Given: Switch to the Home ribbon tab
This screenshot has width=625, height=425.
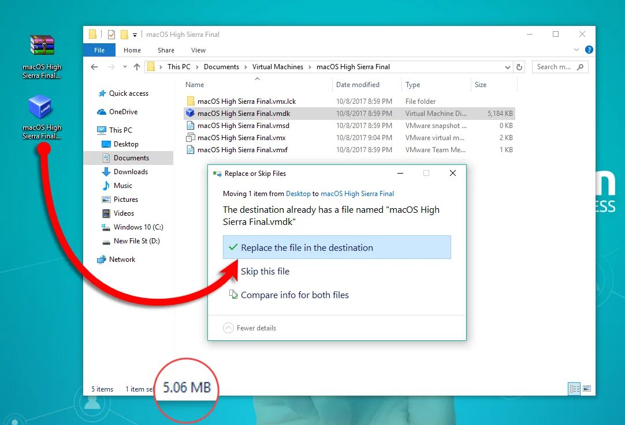Looking at the screenshot, I should (x=132, y=50).
